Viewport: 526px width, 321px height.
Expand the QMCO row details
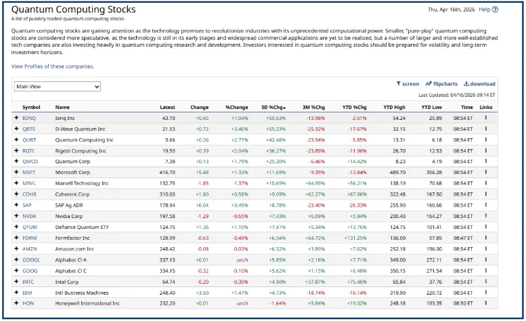point(16,161)
